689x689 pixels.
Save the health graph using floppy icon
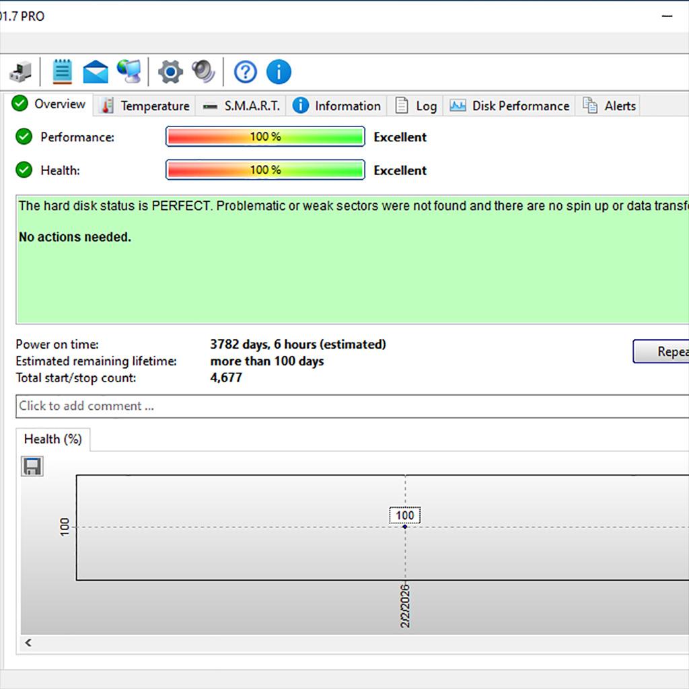click(32, 466)
